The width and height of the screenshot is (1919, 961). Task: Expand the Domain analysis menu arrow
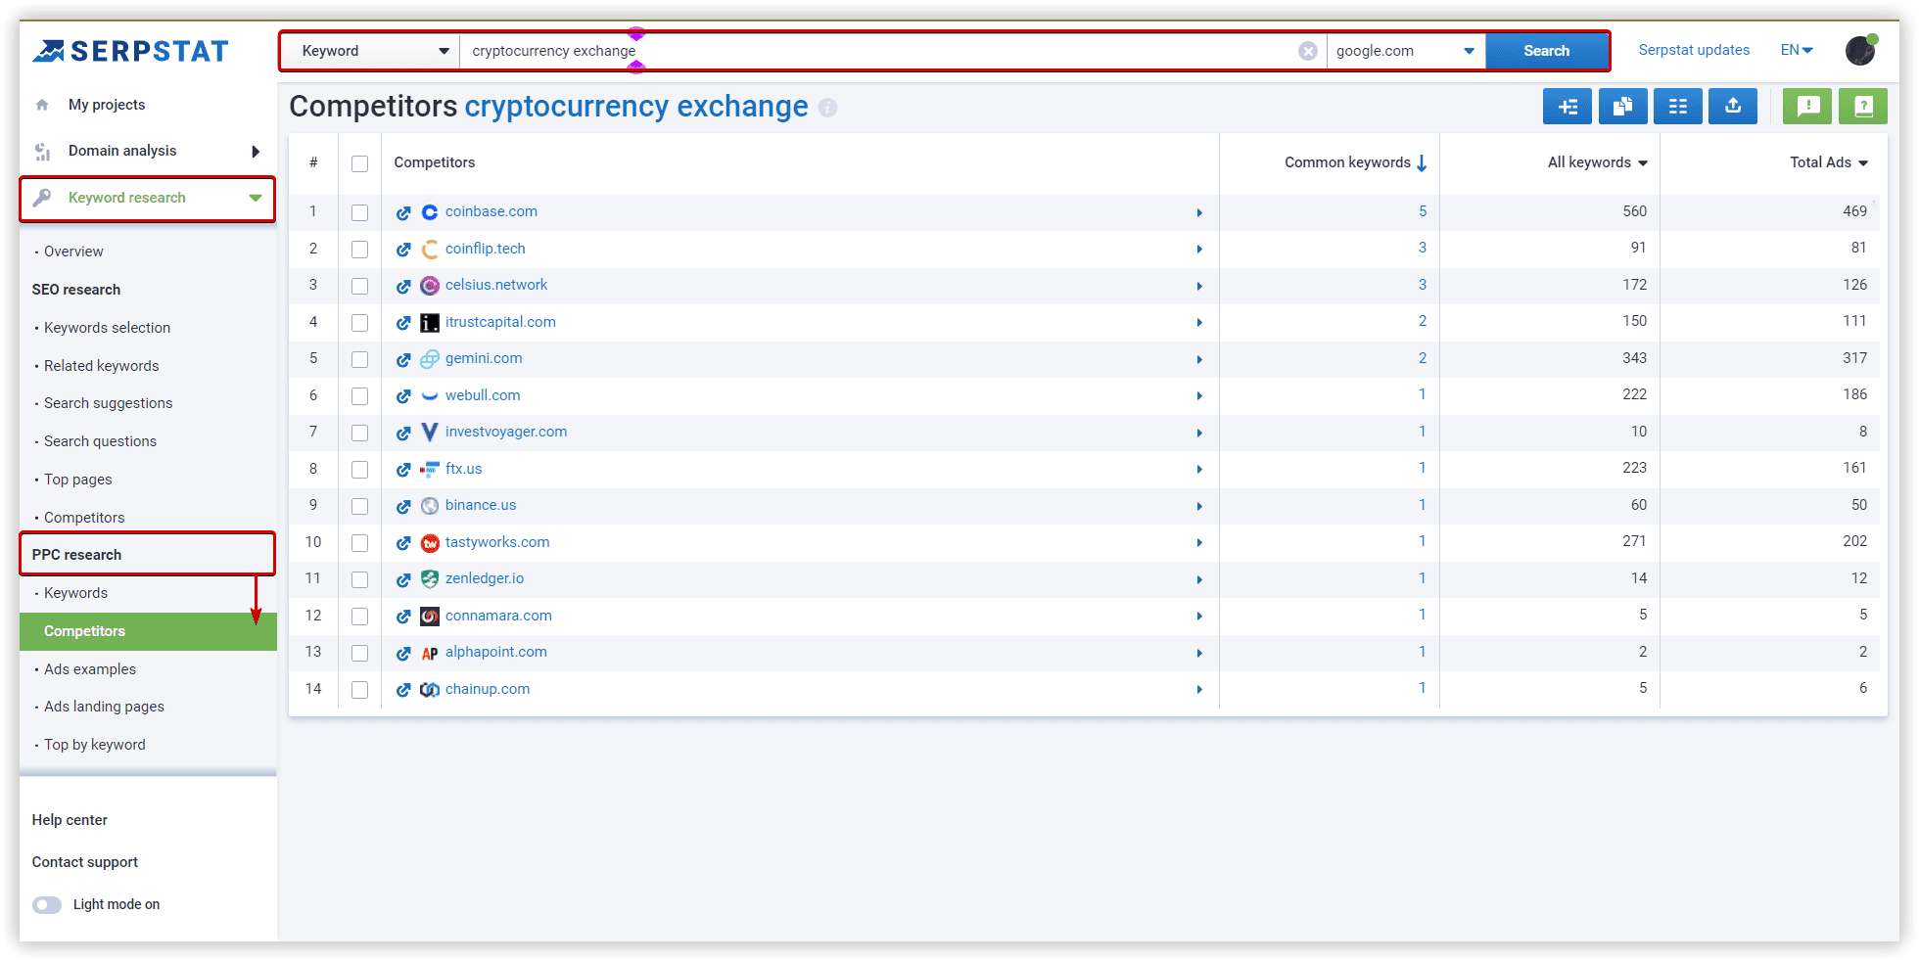click(256, 152)
